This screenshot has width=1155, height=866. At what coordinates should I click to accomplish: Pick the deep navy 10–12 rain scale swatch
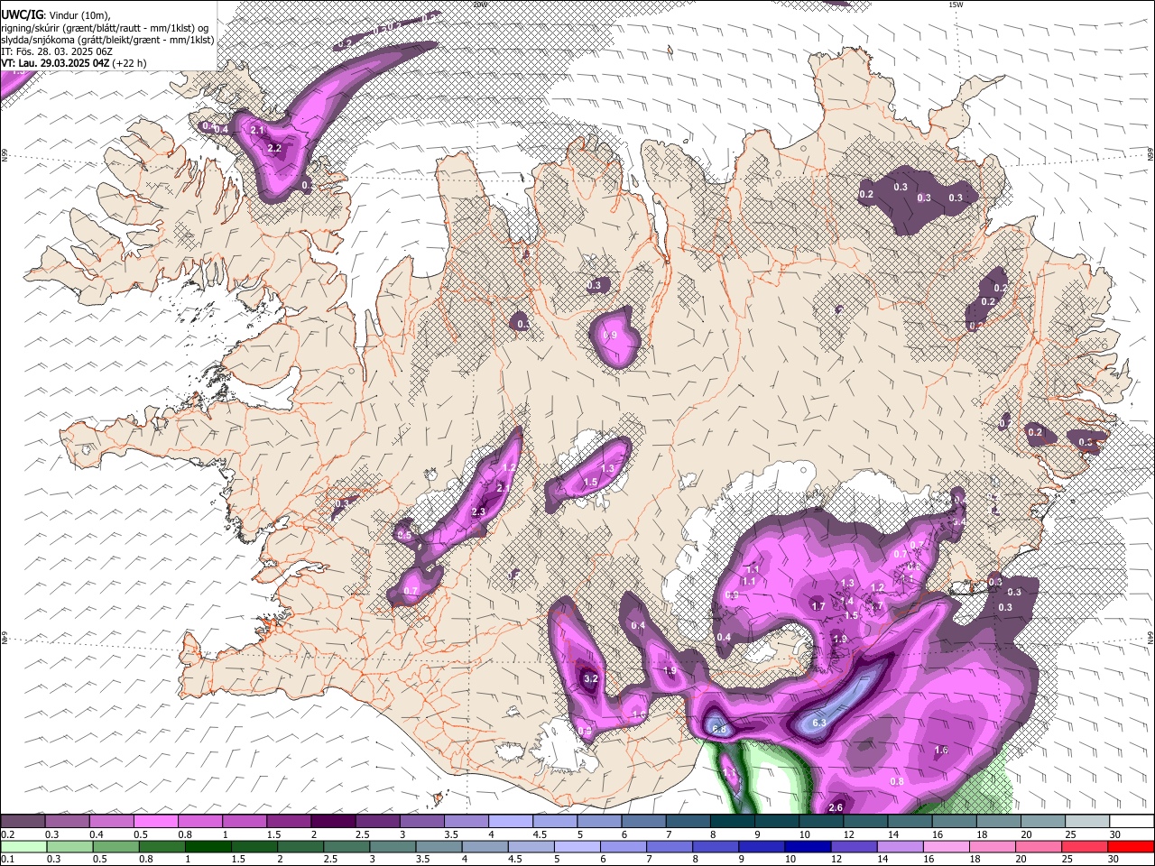point(808,847)
